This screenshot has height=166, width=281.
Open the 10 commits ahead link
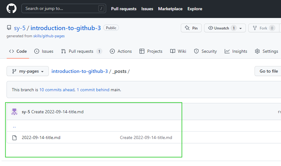(x=57, y=90)
